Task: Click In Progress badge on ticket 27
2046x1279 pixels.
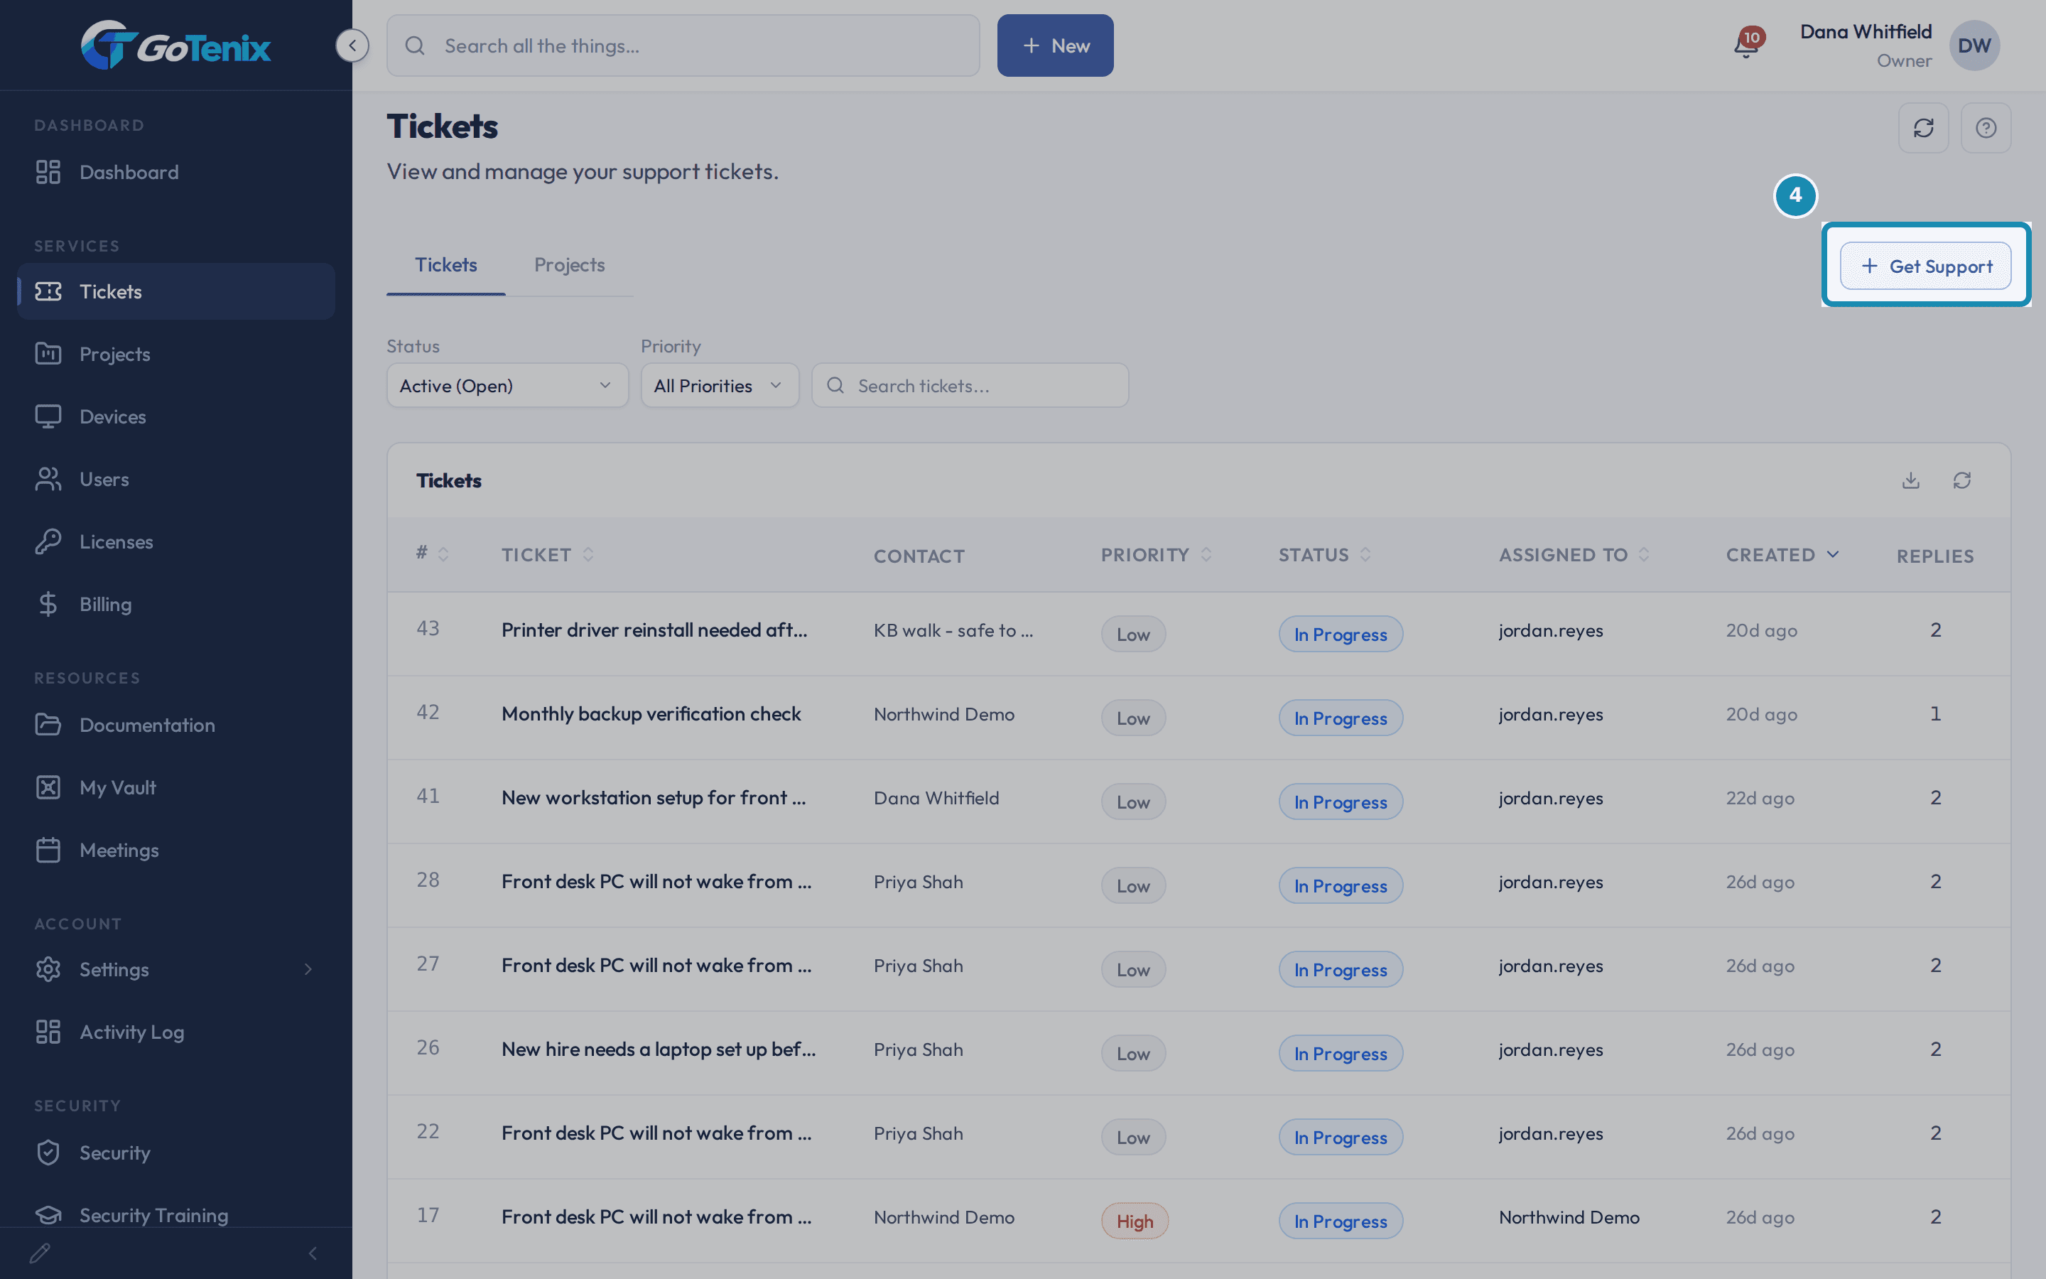Action: point(1340,969)
